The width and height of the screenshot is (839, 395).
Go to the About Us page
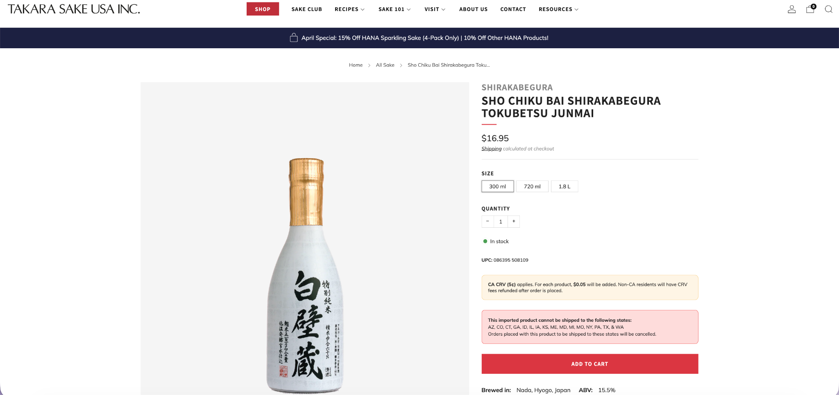click(x=473, y=9)
